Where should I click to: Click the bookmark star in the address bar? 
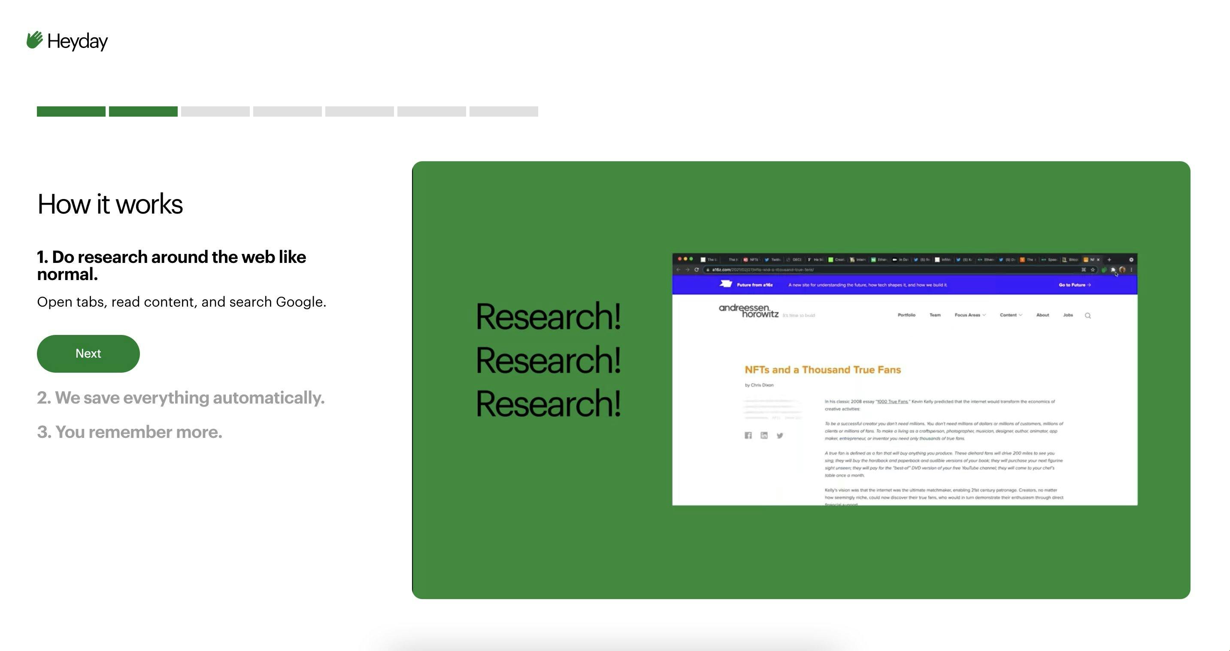click(x=1093, y=270)
